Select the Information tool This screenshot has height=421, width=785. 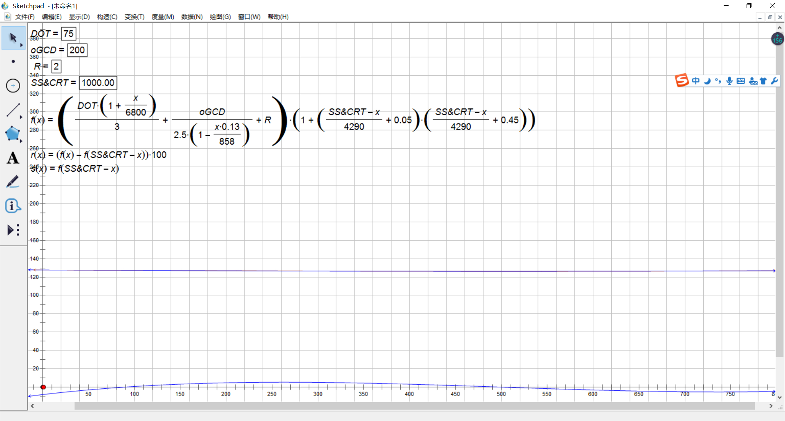pyautogui.click(x=13, y=206)
